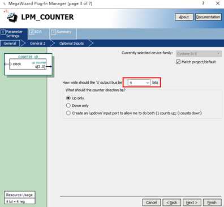
Task: Open the q output bus width dropdown
Action: (139, 83)
